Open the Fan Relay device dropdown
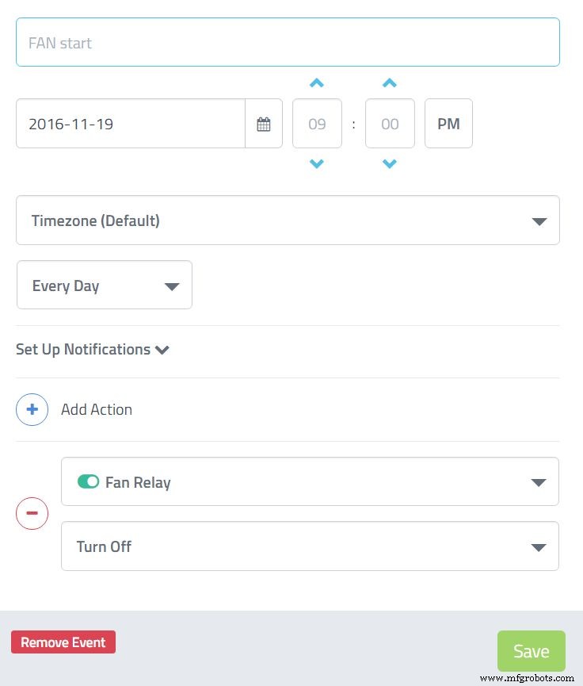This screenshot has height=686, width=583. click(310, 482)
